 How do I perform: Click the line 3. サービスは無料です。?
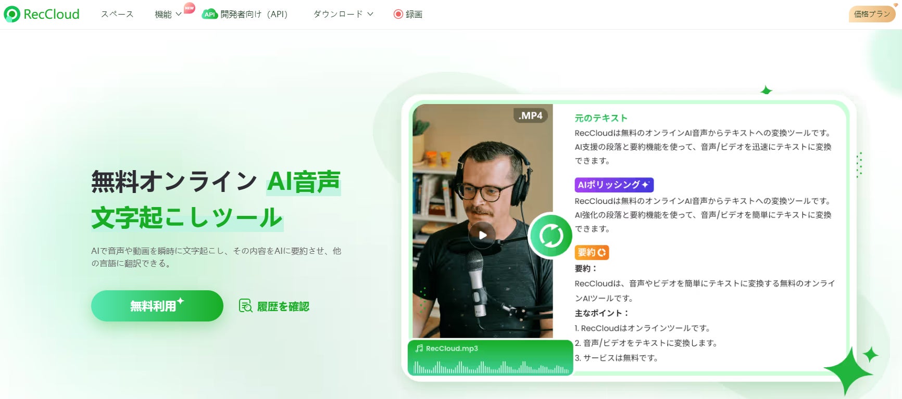tap(616, 358)
